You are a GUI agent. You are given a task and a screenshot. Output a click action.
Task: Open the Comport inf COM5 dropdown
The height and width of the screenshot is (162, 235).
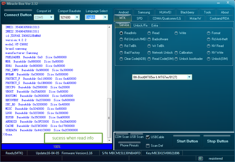44,17
